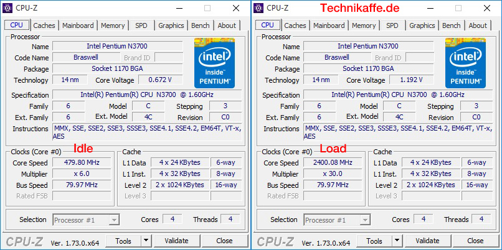The image size is (502, 250).
Task: Click Ext. Model 4C in right window
Action: tap(399, 117)
